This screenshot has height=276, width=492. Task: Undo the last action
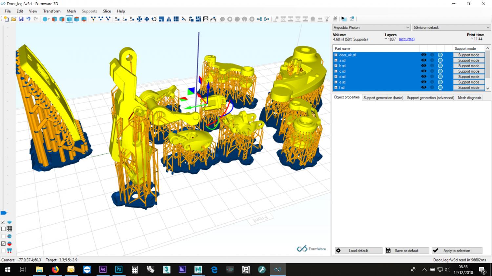(x=28, y=19)
